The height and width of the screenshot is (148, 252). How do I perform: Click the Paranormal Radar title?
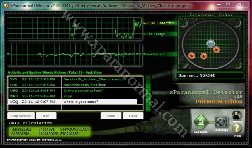(x=211, y=15)
